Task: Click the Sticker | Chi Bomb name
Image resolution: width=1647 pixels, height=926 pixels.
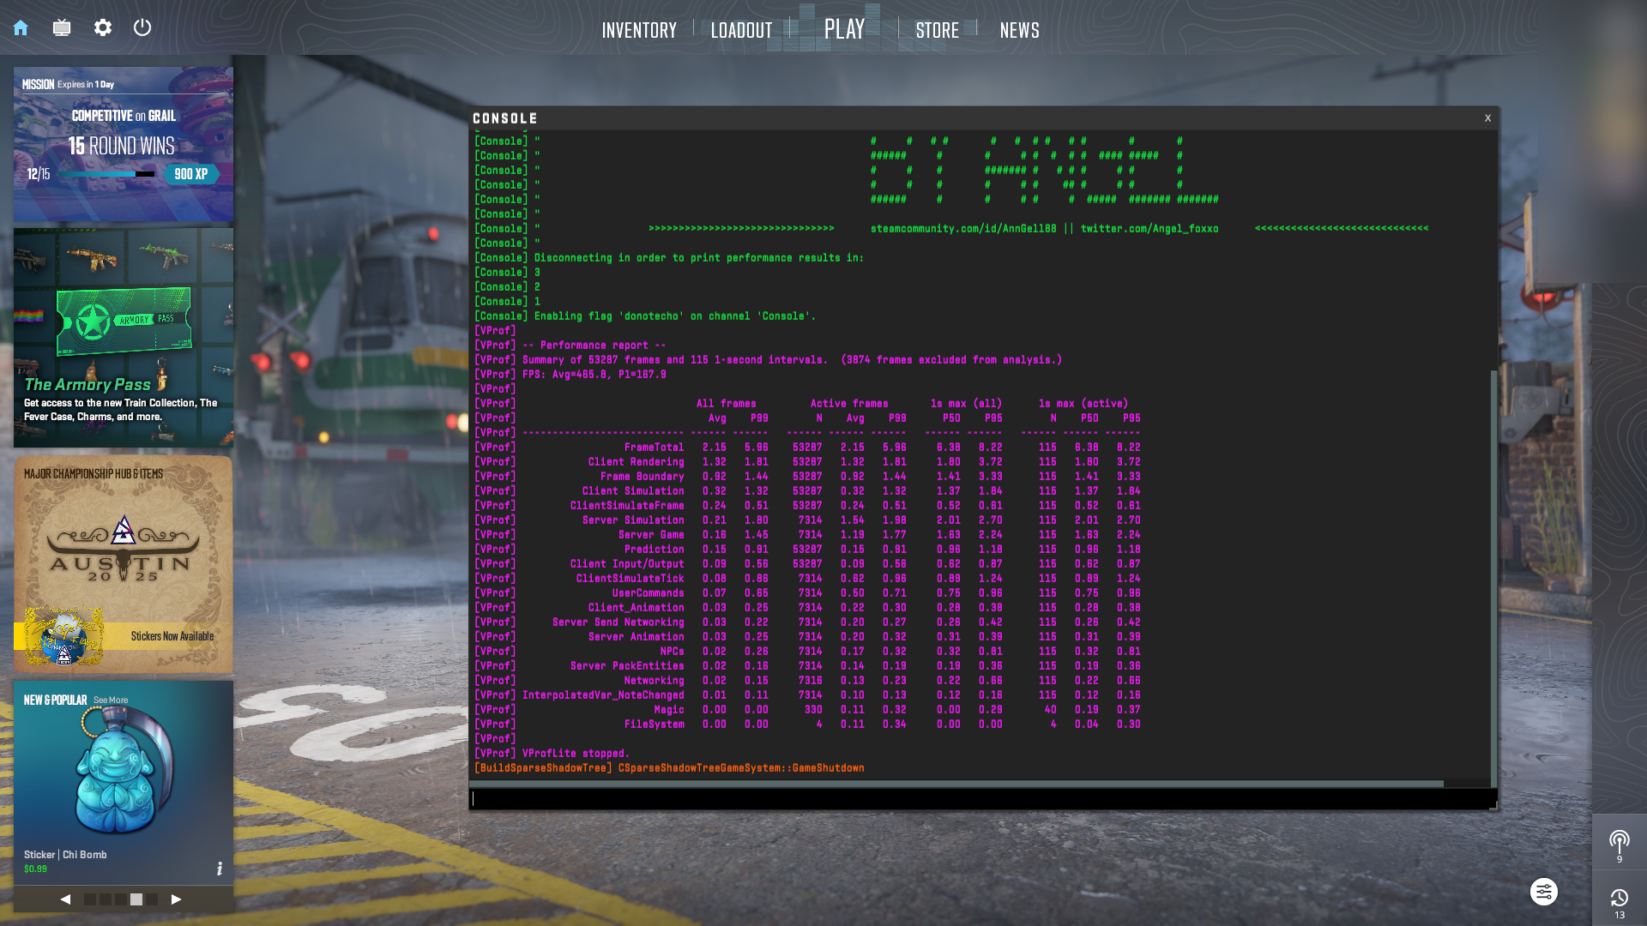Action: coord(65,855)
